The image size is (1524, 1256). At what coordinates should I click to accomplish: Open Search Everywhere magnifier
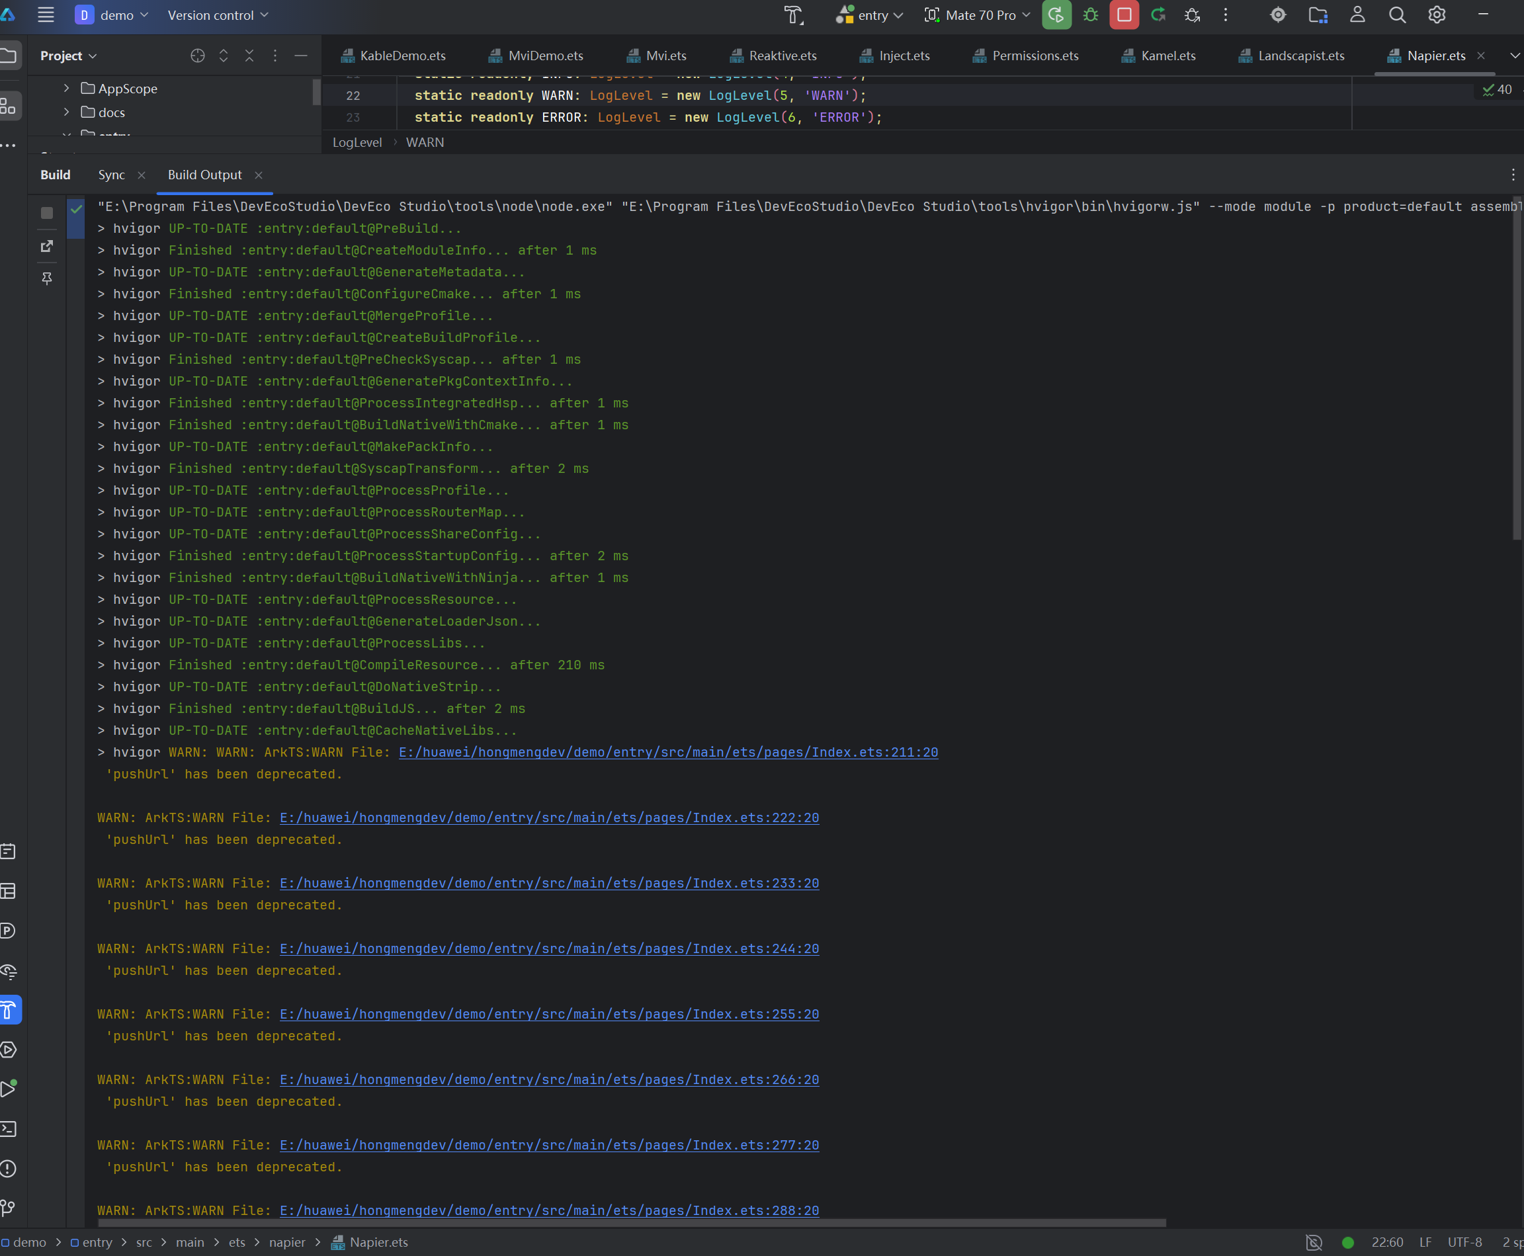pos(1396,15)
